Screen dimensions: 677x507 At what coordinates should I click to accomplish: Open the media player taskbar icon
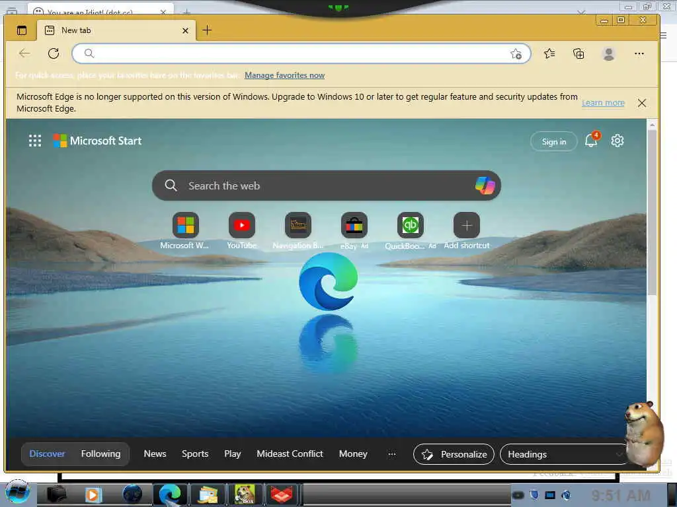[93, 495]
